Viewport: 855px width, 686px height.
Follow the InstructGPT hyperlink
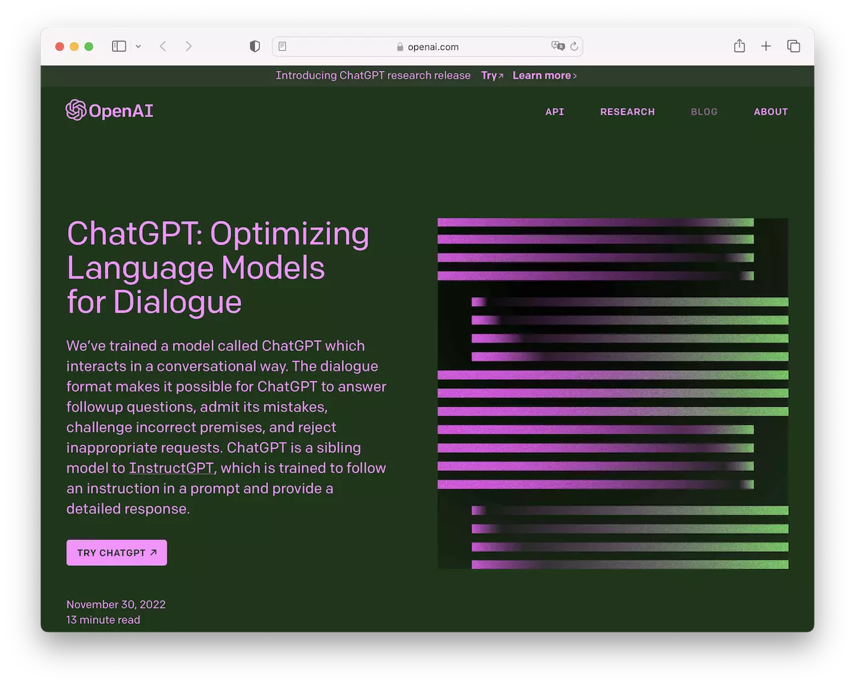coord(172,468)
